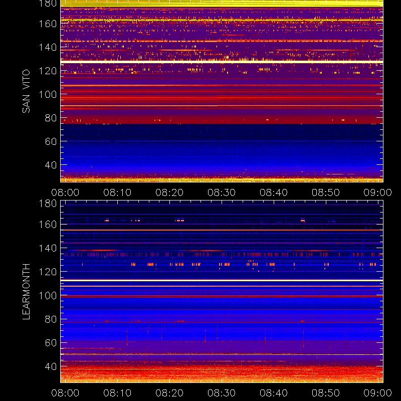
Task: Select the 140 tick label on San Vito plot
Action: tap(48, 47)
